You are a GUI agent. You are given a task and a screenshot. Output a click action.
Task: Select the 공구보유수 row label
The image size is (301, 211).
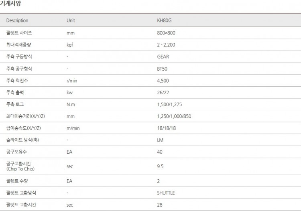tap(17, 152)
